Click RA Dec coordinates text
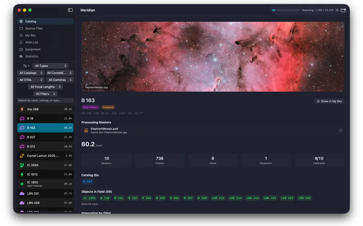363x226 pixels. coord(112,113)
